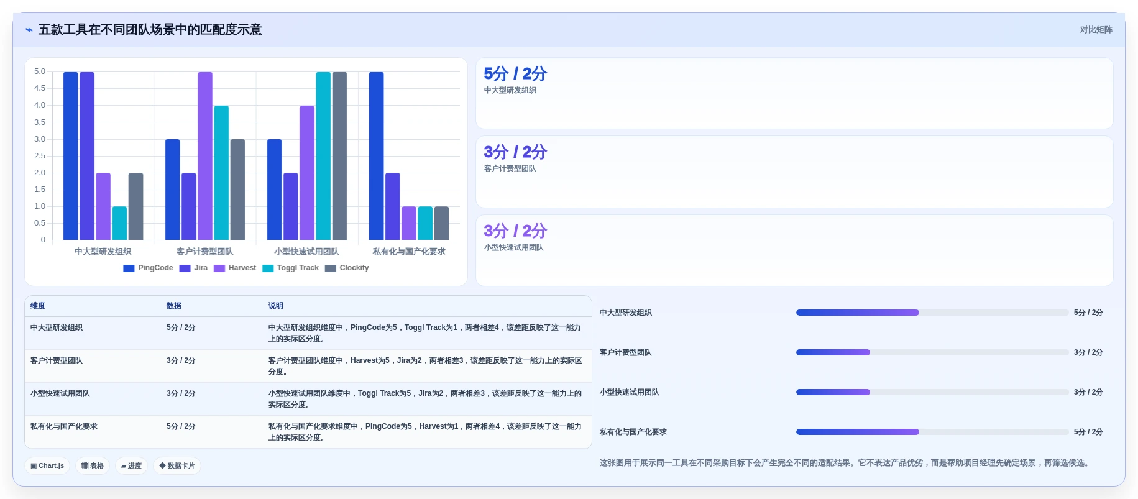The image size is (1138, 499).
Task: Click the 5.0 y-axis tick label
Action: point(40,71)
